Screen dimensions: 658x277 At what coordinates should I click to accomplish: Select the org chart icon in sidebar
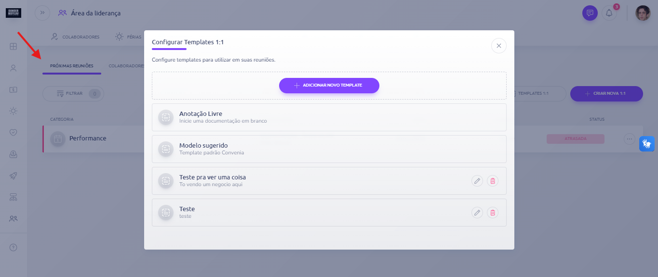coord(13,197)
